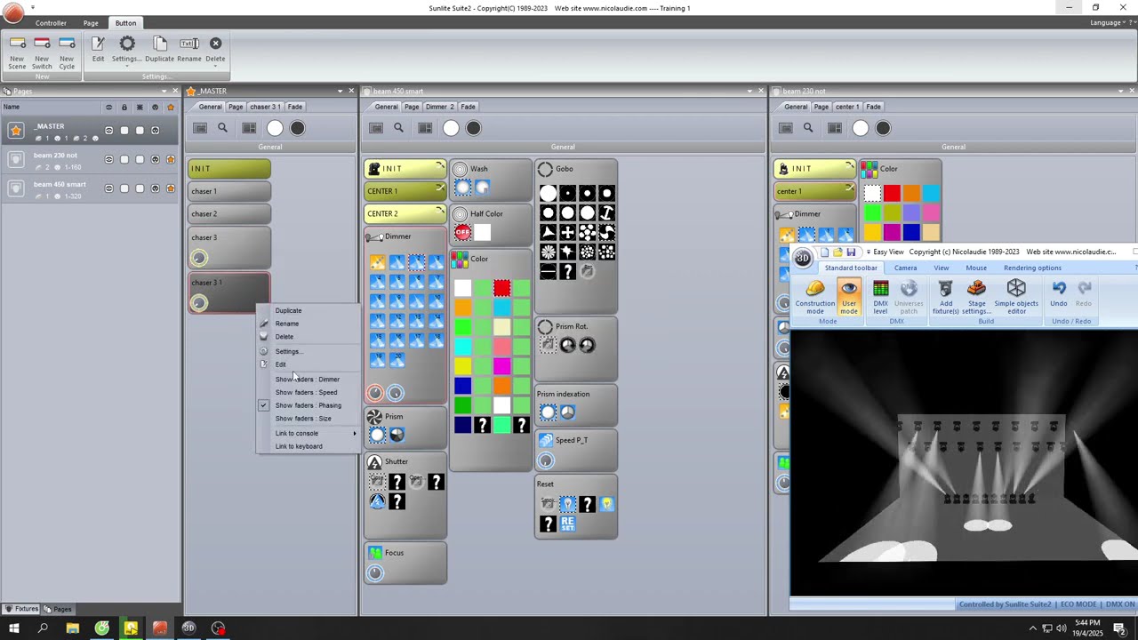Toggle the master star for beam 450 smart
The height and width of the screenshot is (640, 1138).
click(x=171, y=188)
